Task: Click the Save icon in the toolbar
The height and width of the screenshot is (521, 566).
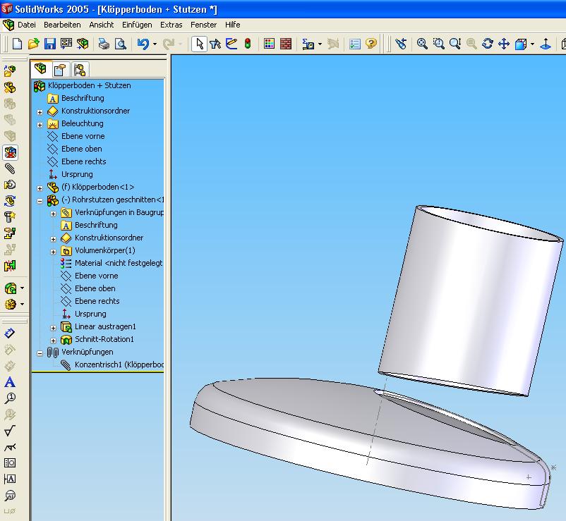Action: [50, 44]
